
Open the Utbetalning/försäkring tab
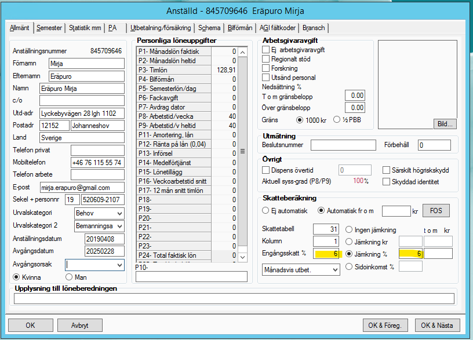(x=161, y=28)
